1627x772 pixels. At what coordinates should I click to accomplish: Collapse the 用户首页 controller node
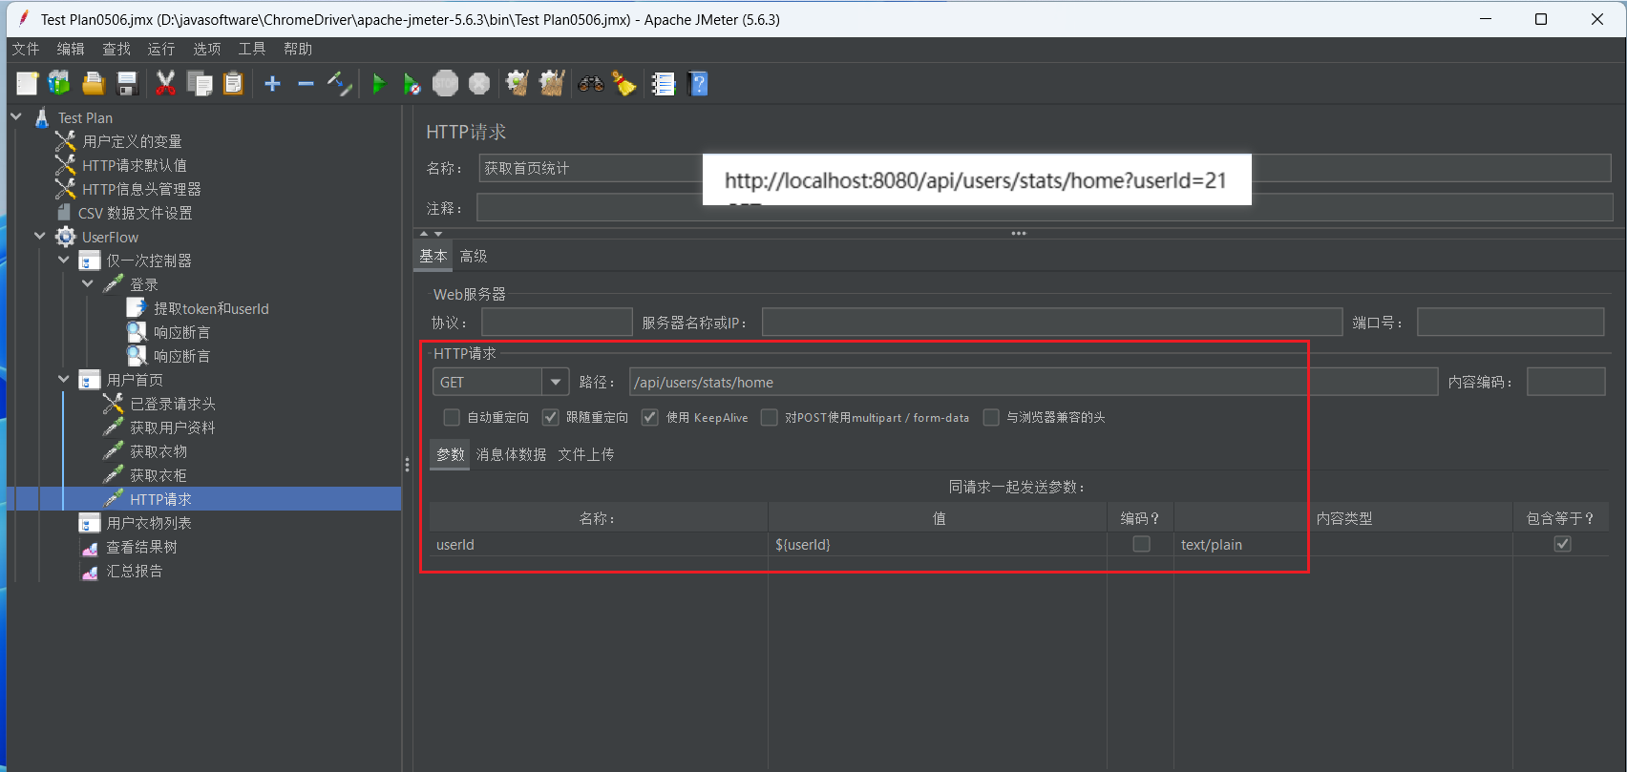click(64, 379)
